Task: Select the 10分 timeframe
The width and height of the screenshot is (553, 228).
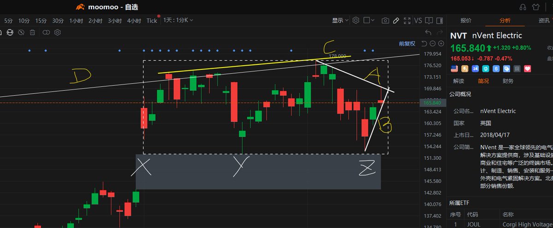Action: (x=24, y=21)
